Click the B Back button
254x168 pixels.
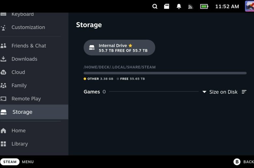pos(244,162)
